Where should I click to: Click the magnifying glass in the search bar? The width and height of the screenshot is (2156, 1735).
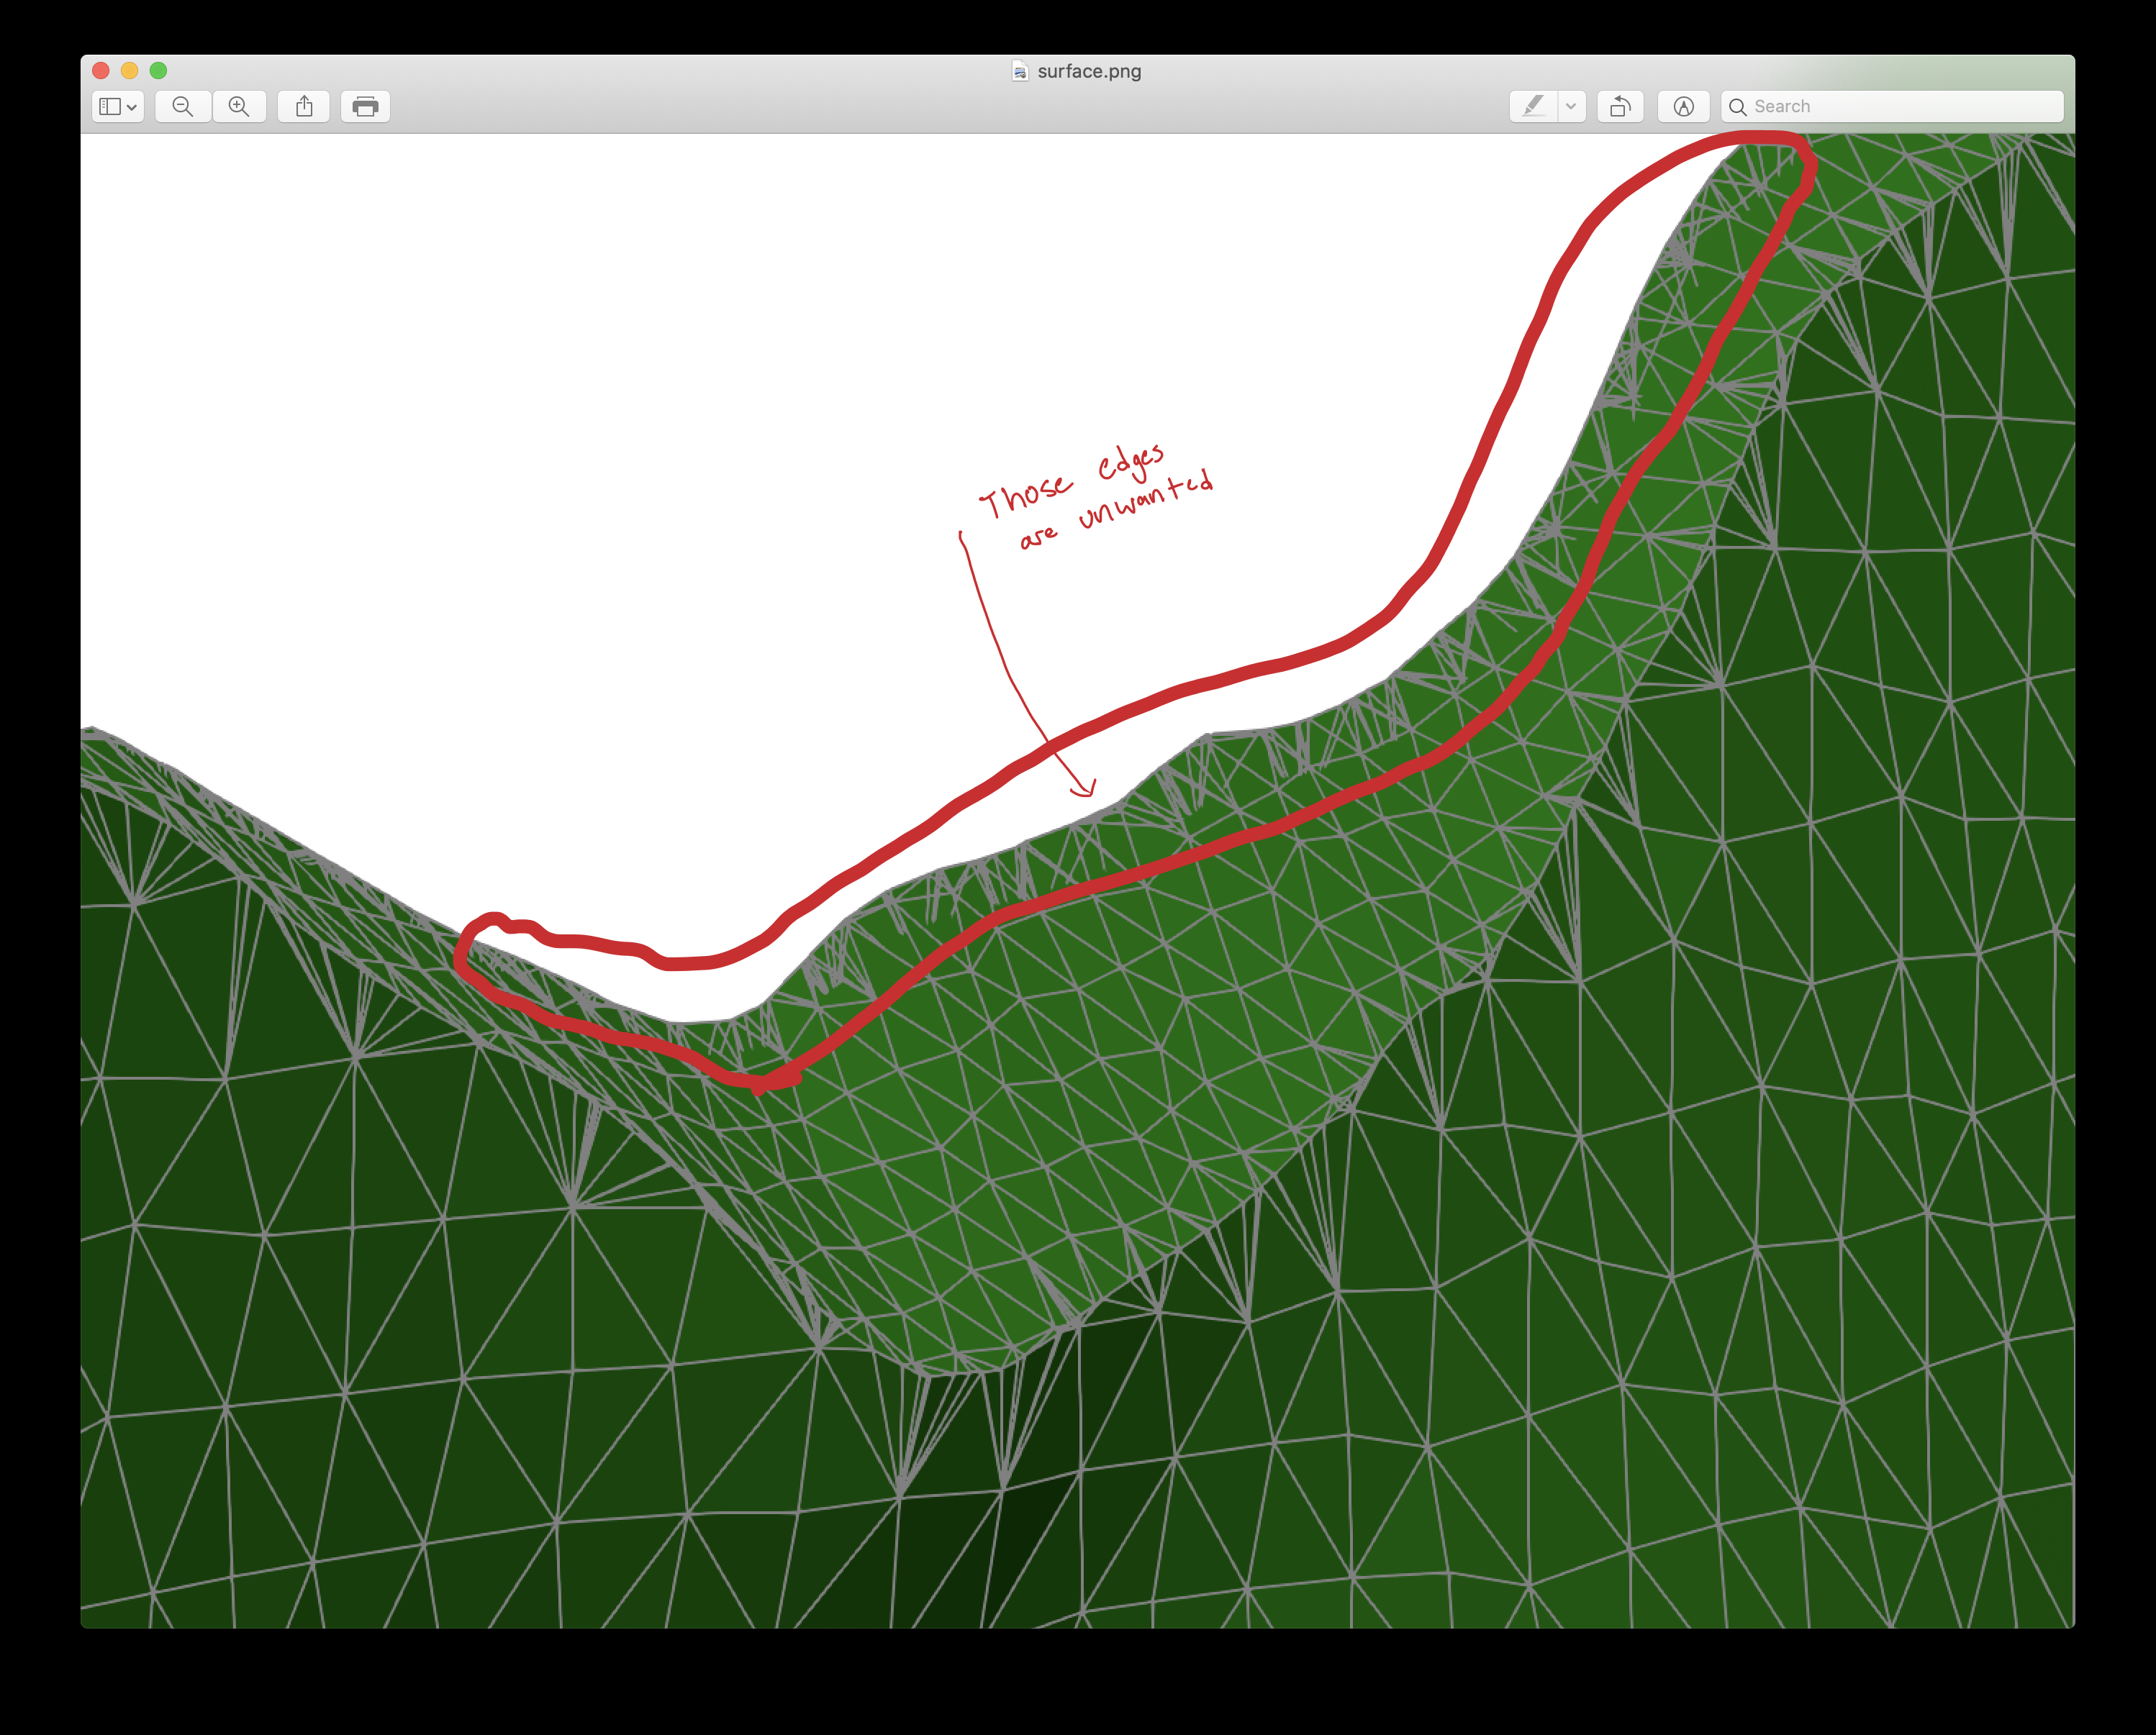pos(1739,106)
